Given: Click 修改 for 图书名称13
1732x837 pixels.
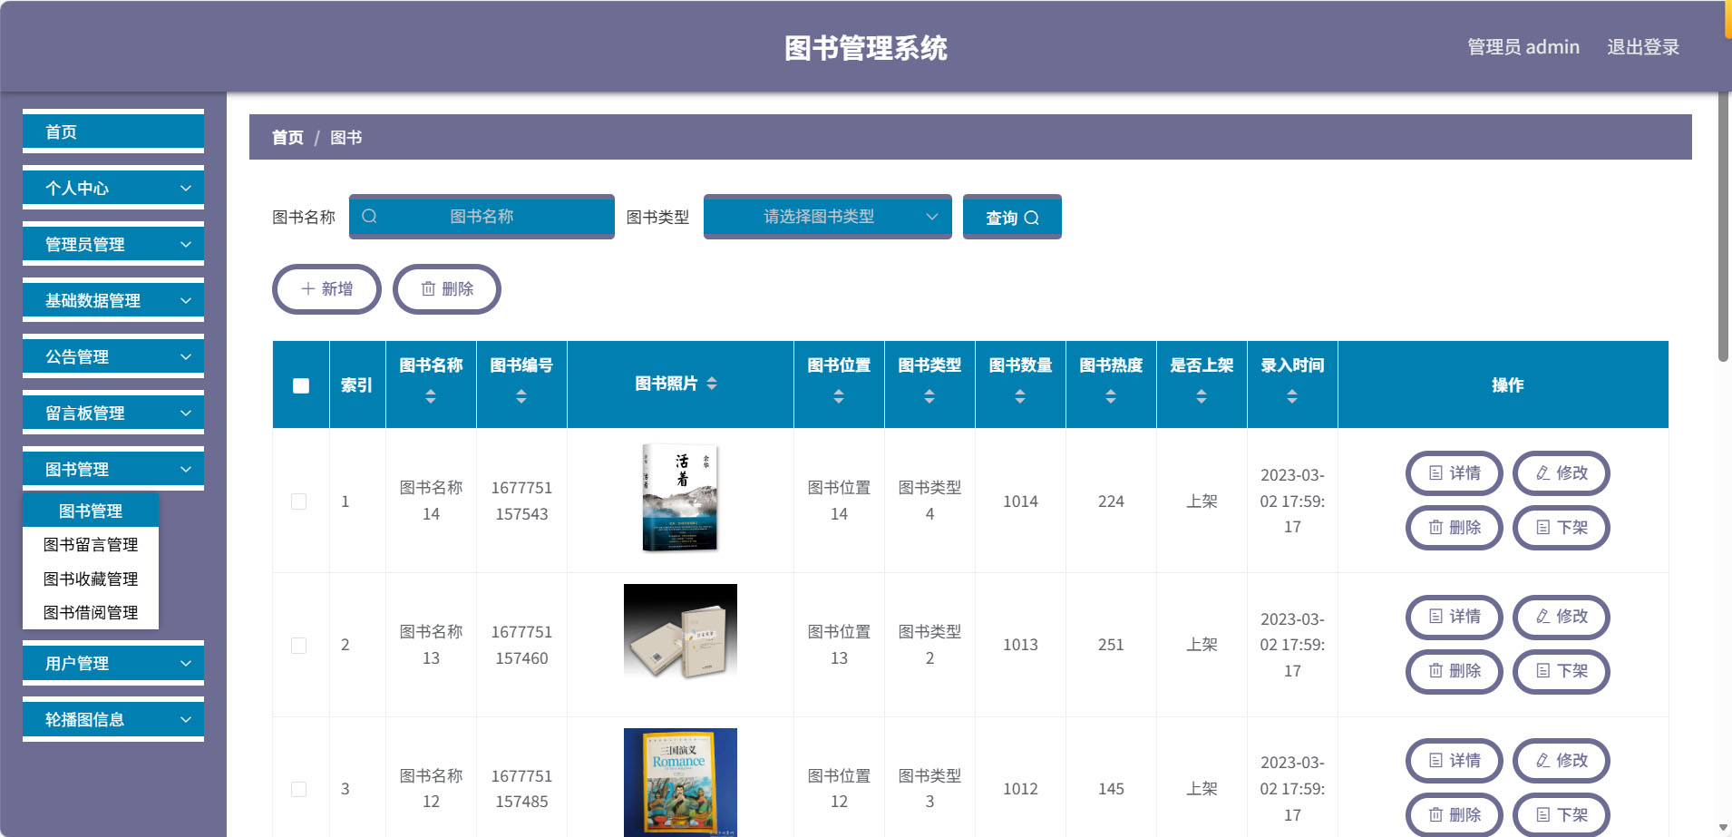Looking at the screenshot, I should coord(1562,617).
